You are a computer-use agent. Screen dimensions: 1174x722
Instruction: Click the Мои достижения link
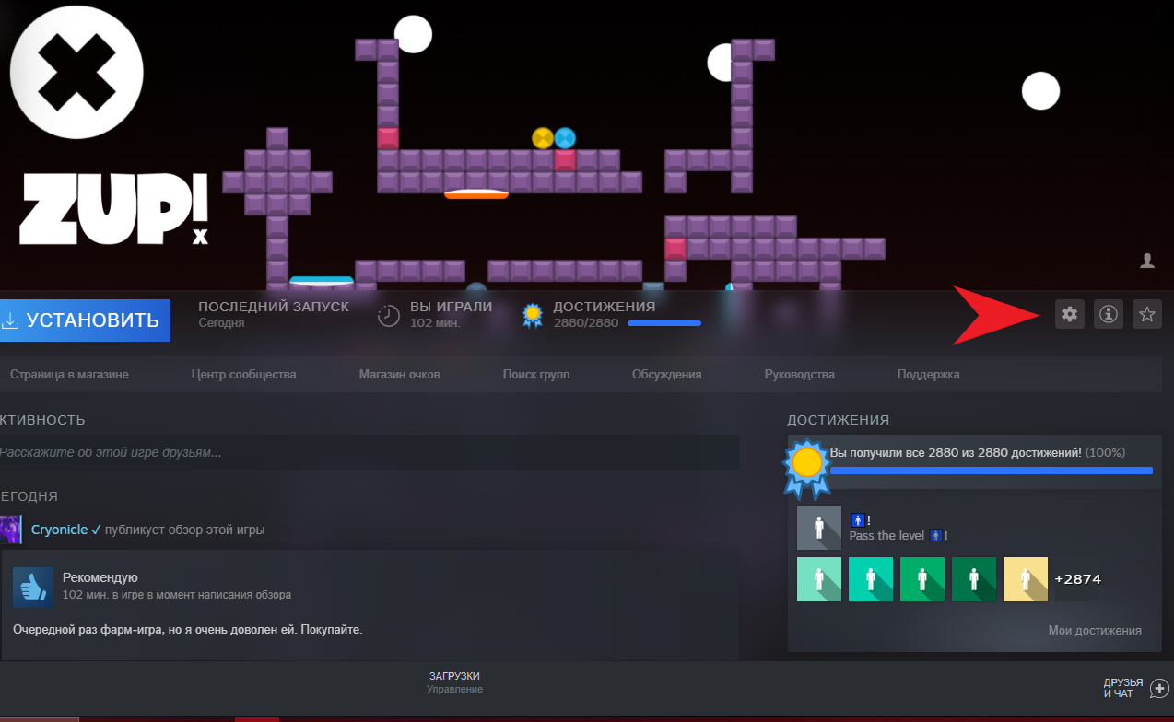(1095, 631)
